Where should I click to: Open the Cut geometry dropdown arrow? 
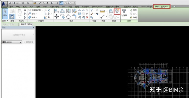pyautogui.click(x=37, y=14)
